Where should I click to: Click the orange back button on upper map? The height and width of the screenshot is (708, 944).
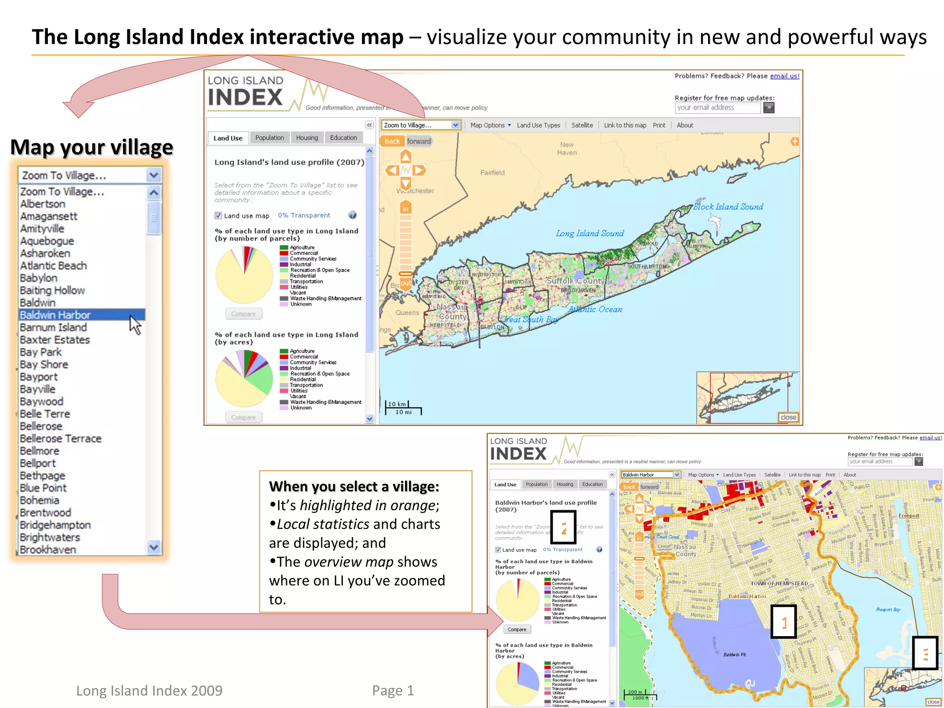point(392,142)
